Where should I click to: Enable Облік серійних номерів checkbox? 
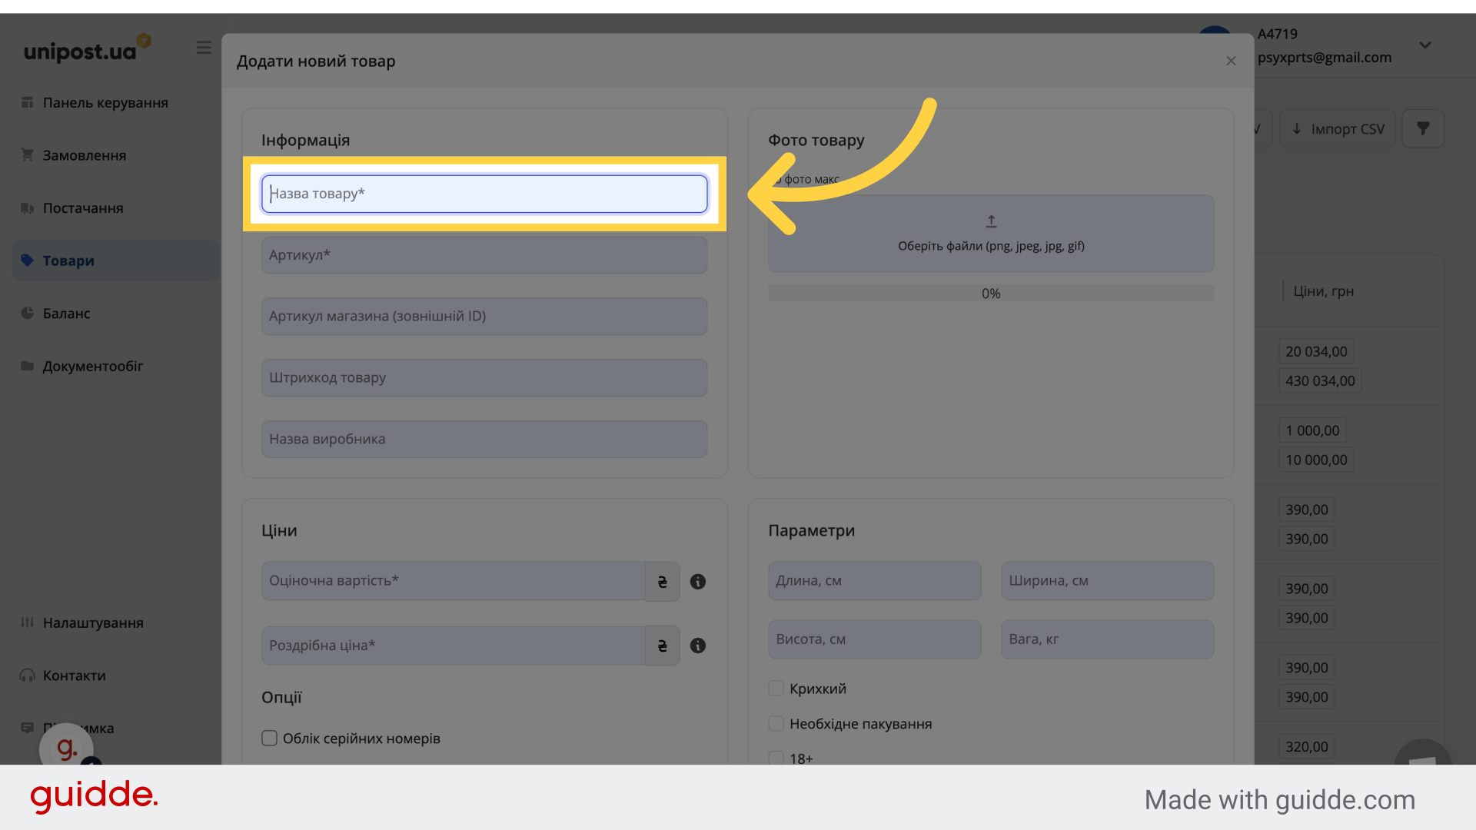[269, 739]
